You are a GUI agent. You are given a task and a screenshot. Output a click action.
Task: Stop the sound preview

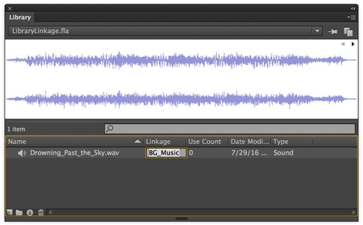tap(343, 44)
